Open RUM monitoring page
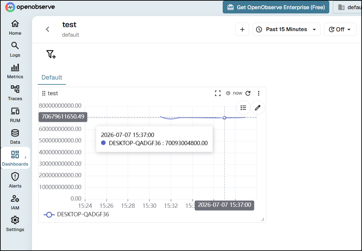Viewport: 362px width, 251px height. pos(15,115)
